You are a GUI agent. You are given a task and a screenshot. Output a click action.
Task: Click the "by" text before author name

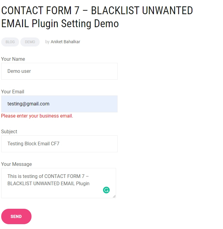coord(47,42)
